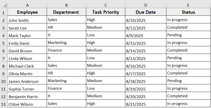Select column B header
The image size is (211, 108).
(x=66, y=5)
